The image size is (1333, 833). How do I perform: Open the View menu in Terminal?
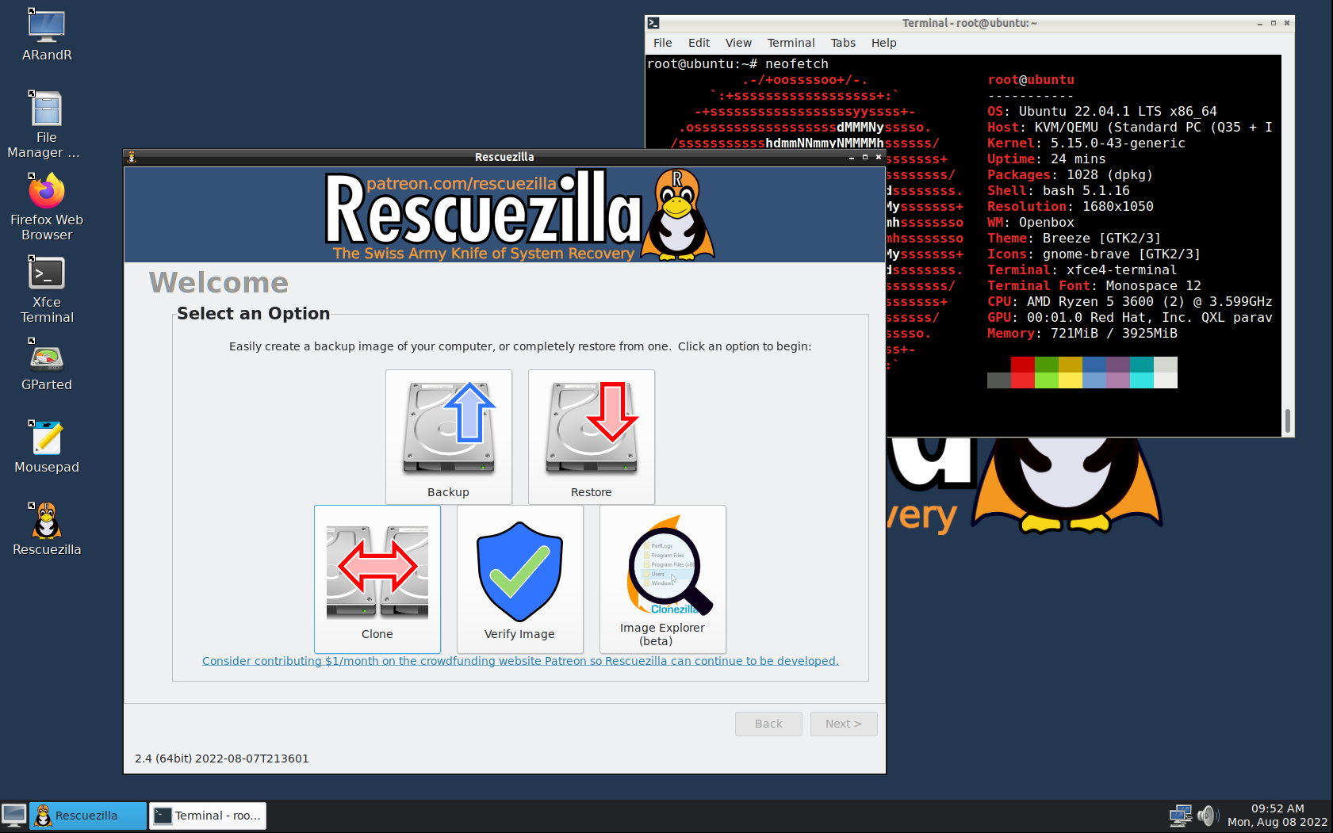coord(738,43)
